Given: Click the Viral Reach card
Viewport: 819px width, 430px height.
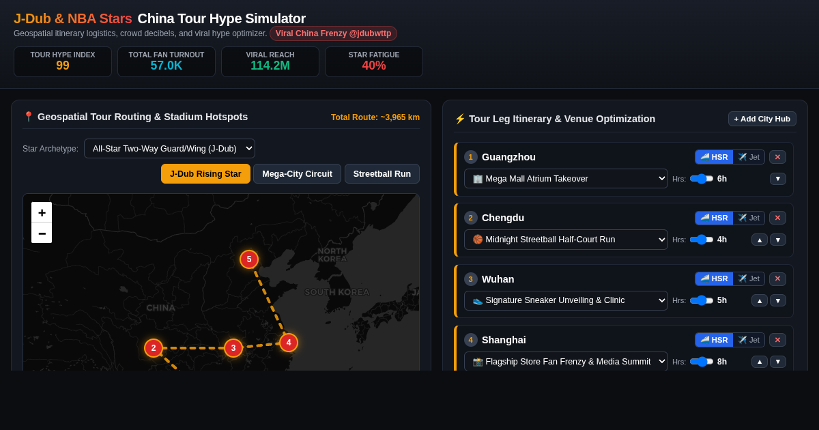Looking at the screenshot, I should pyautogui.click(x=270, y=61).
